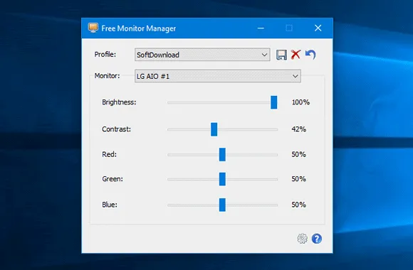Screen dimensions: 413x270
Task: Click the 50% value beside Blue
Action: pyautogui.click(x=298, y=205)
